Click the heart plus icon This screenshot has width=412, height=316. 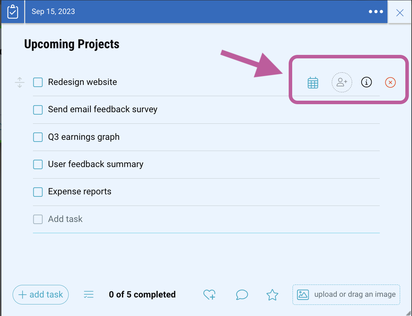tap(209, 295)
